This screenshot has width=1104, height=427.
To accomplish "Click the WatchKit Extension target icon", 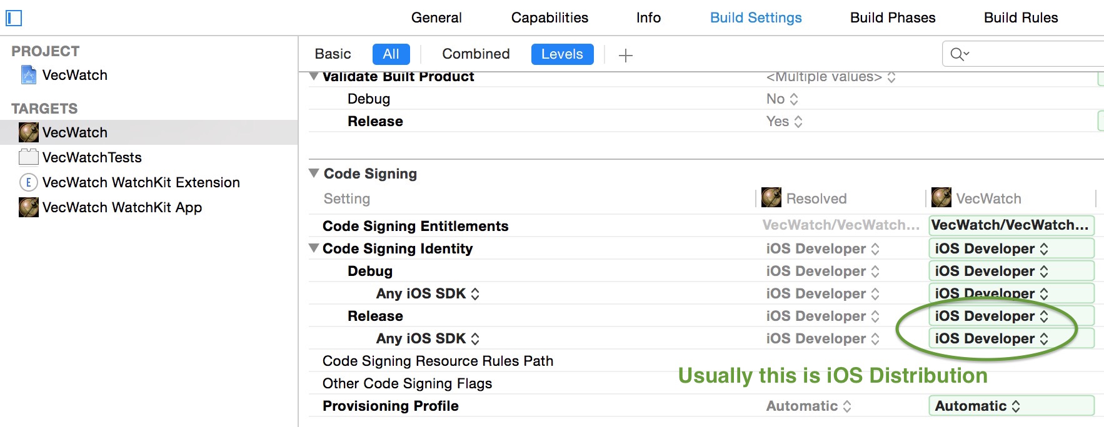I will point(29,182).
